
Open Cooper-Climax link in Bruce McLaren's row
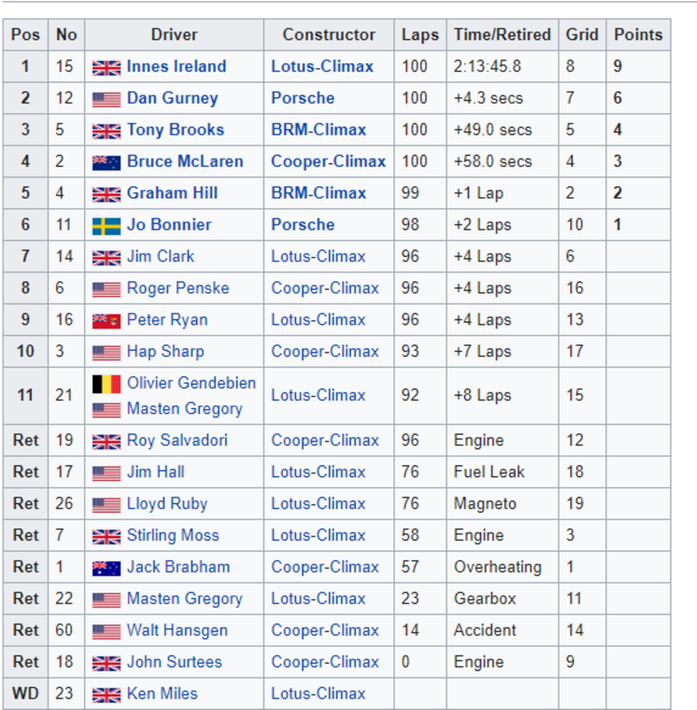tap(328, 161)
